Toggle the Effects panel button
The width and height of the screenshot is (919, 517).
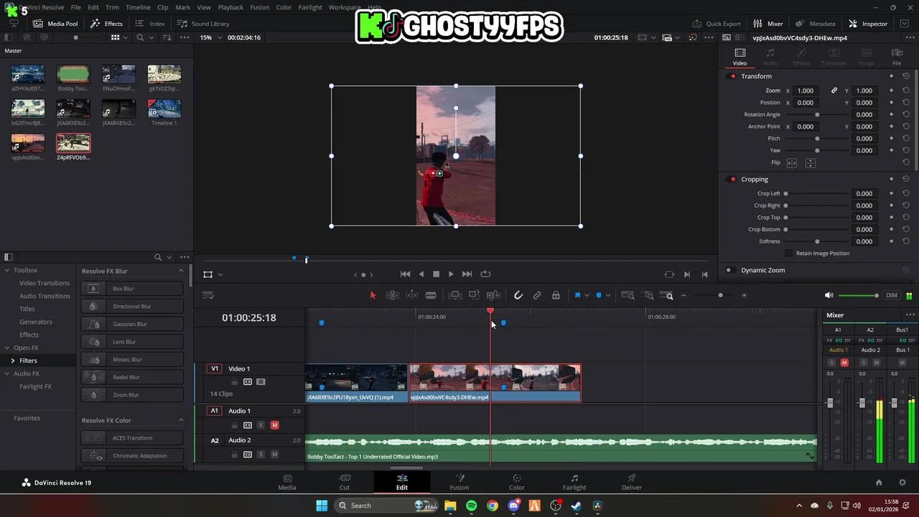click(x=106, y=24)
